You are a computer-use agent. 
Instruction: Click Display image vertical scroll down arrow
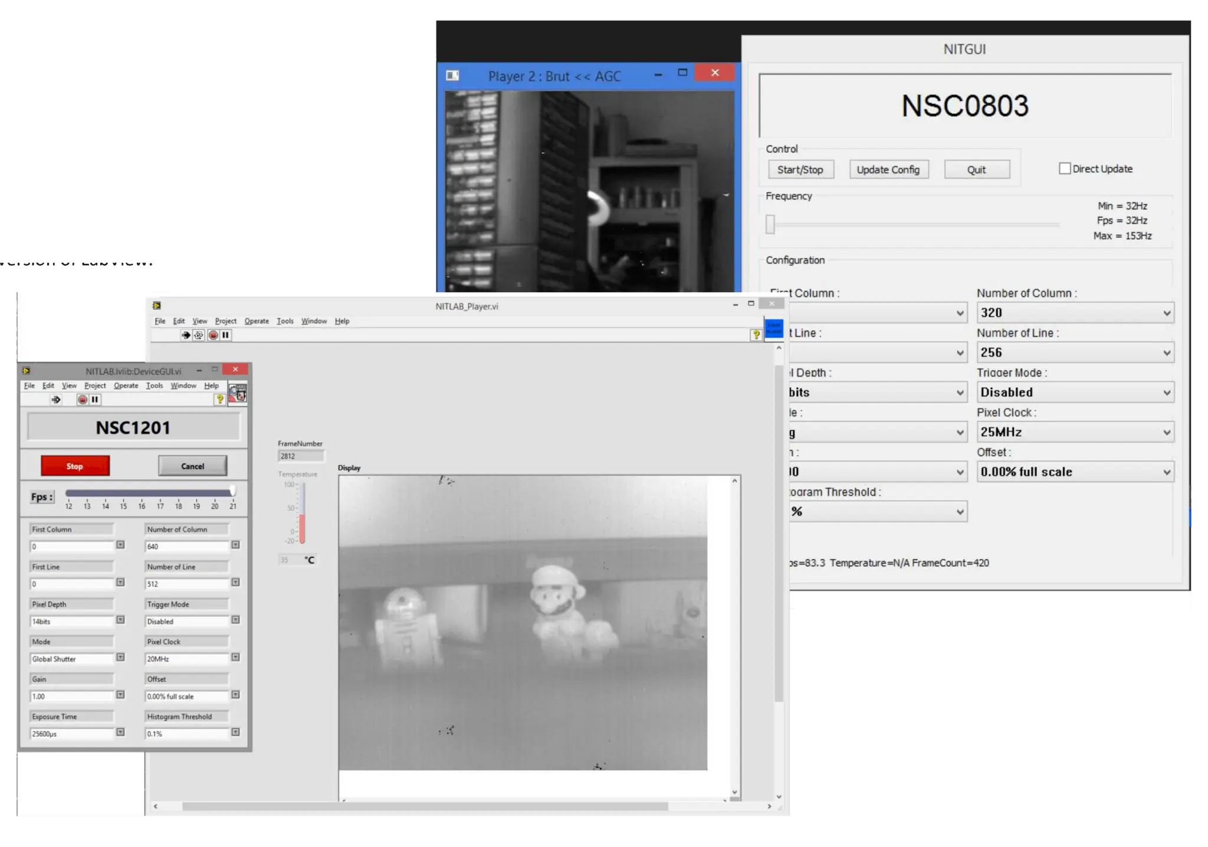tap(734, 792)
